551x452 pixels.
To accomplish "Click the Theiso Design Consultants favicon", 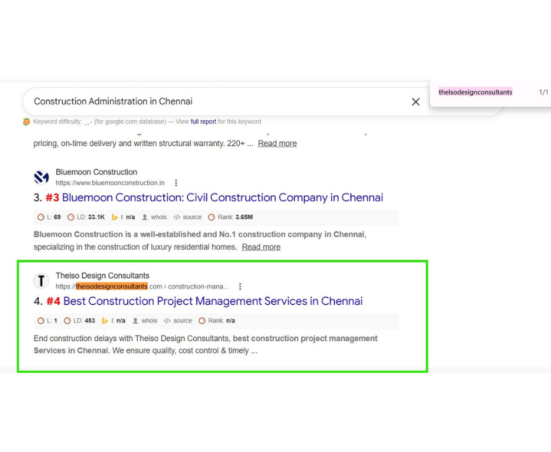I will (41, 280).
